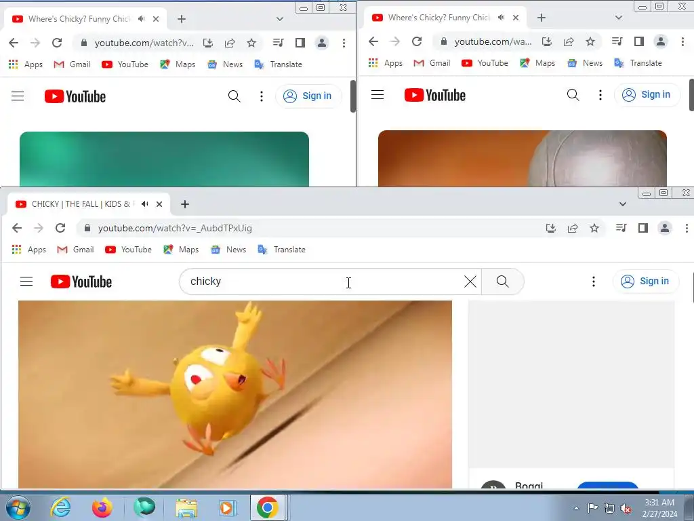Screen dimensions: 694x521
Task: Toggle side panel in bottom Chrome window
Action: point(643,228)
